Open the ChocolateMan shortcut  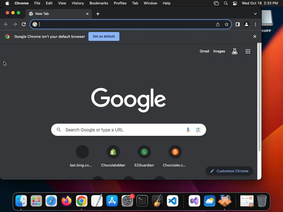pos(113,156)
